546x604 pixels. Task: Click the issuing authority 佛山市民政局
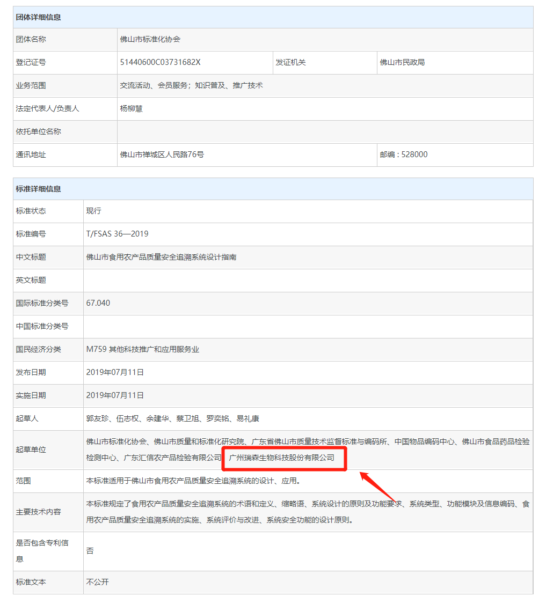click(402, 62)
